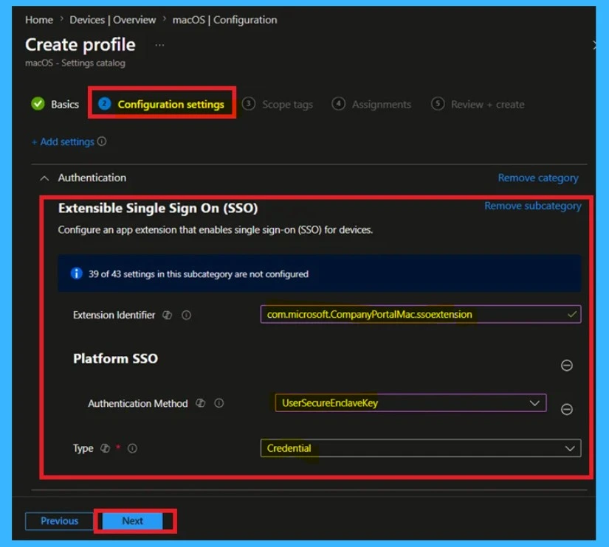Click Remove subcategory link
This screenshot has height=547, width=609.
pyautogui.click(x=533, y=206)
